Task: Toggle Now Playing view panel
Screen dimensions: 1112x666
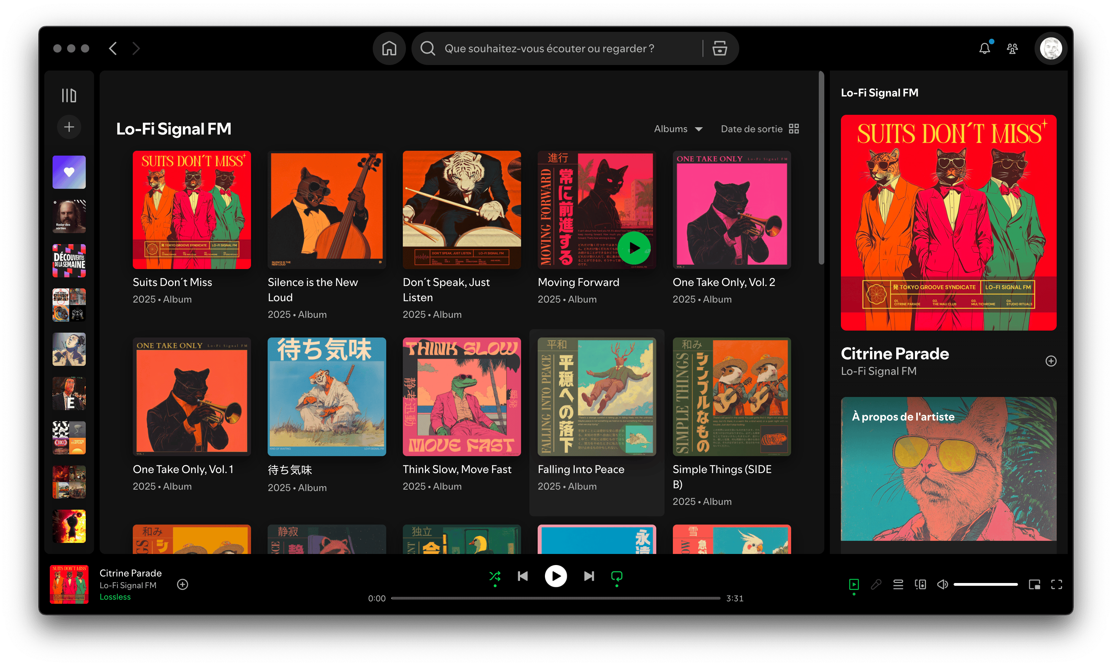Action: click(x=853, y=584)
